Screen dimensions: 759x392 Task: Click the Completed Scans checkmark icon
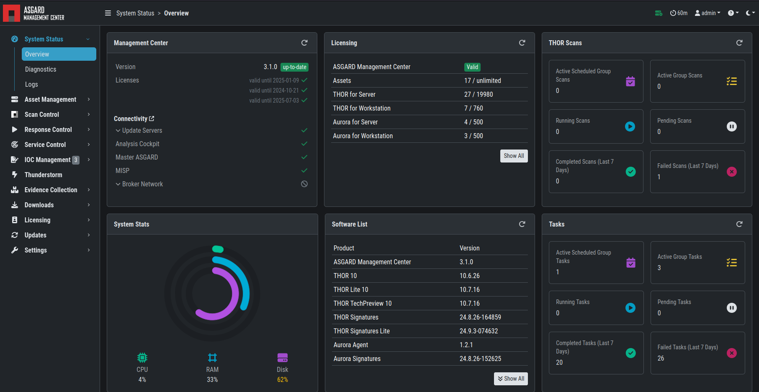click(630, 172)
